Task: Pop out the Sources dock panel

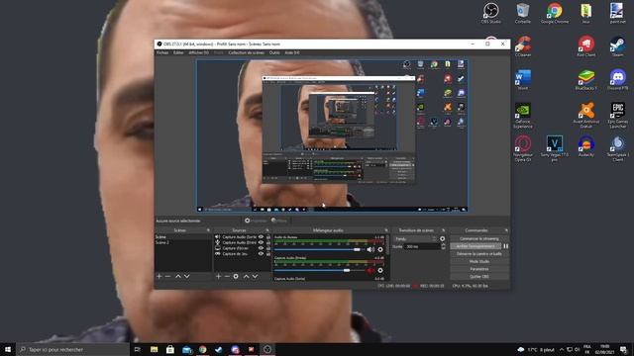Action: tap(267, 230)
